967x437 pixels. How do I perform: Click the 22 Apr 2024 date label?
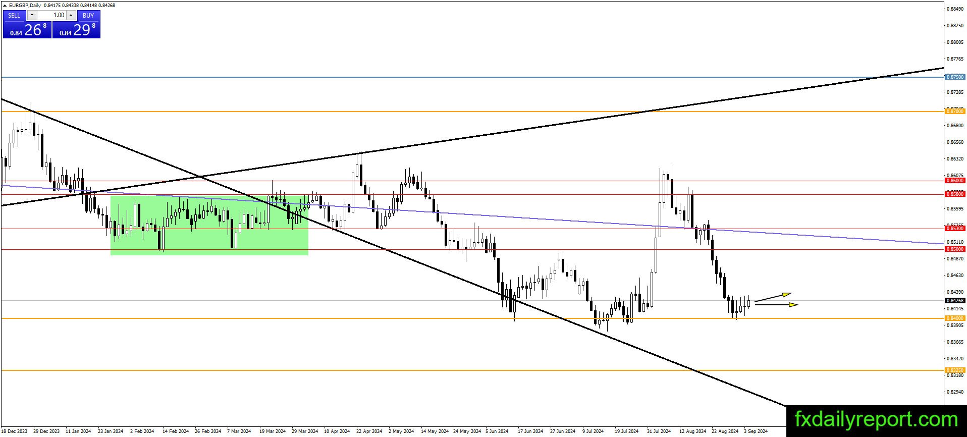[x=369, y=431]
